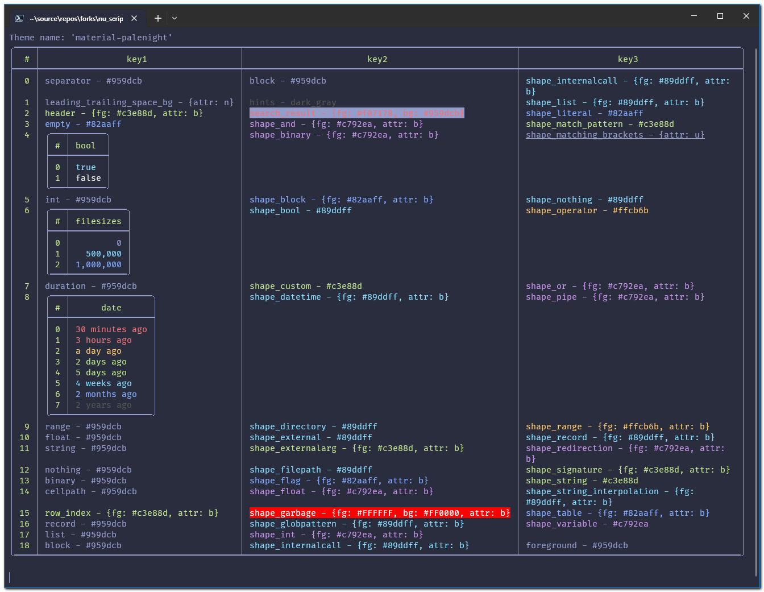Click 'shape_match_pattern - #c3e88d' text
Viewport: 764px width, 592px height.
coord(600,124)
